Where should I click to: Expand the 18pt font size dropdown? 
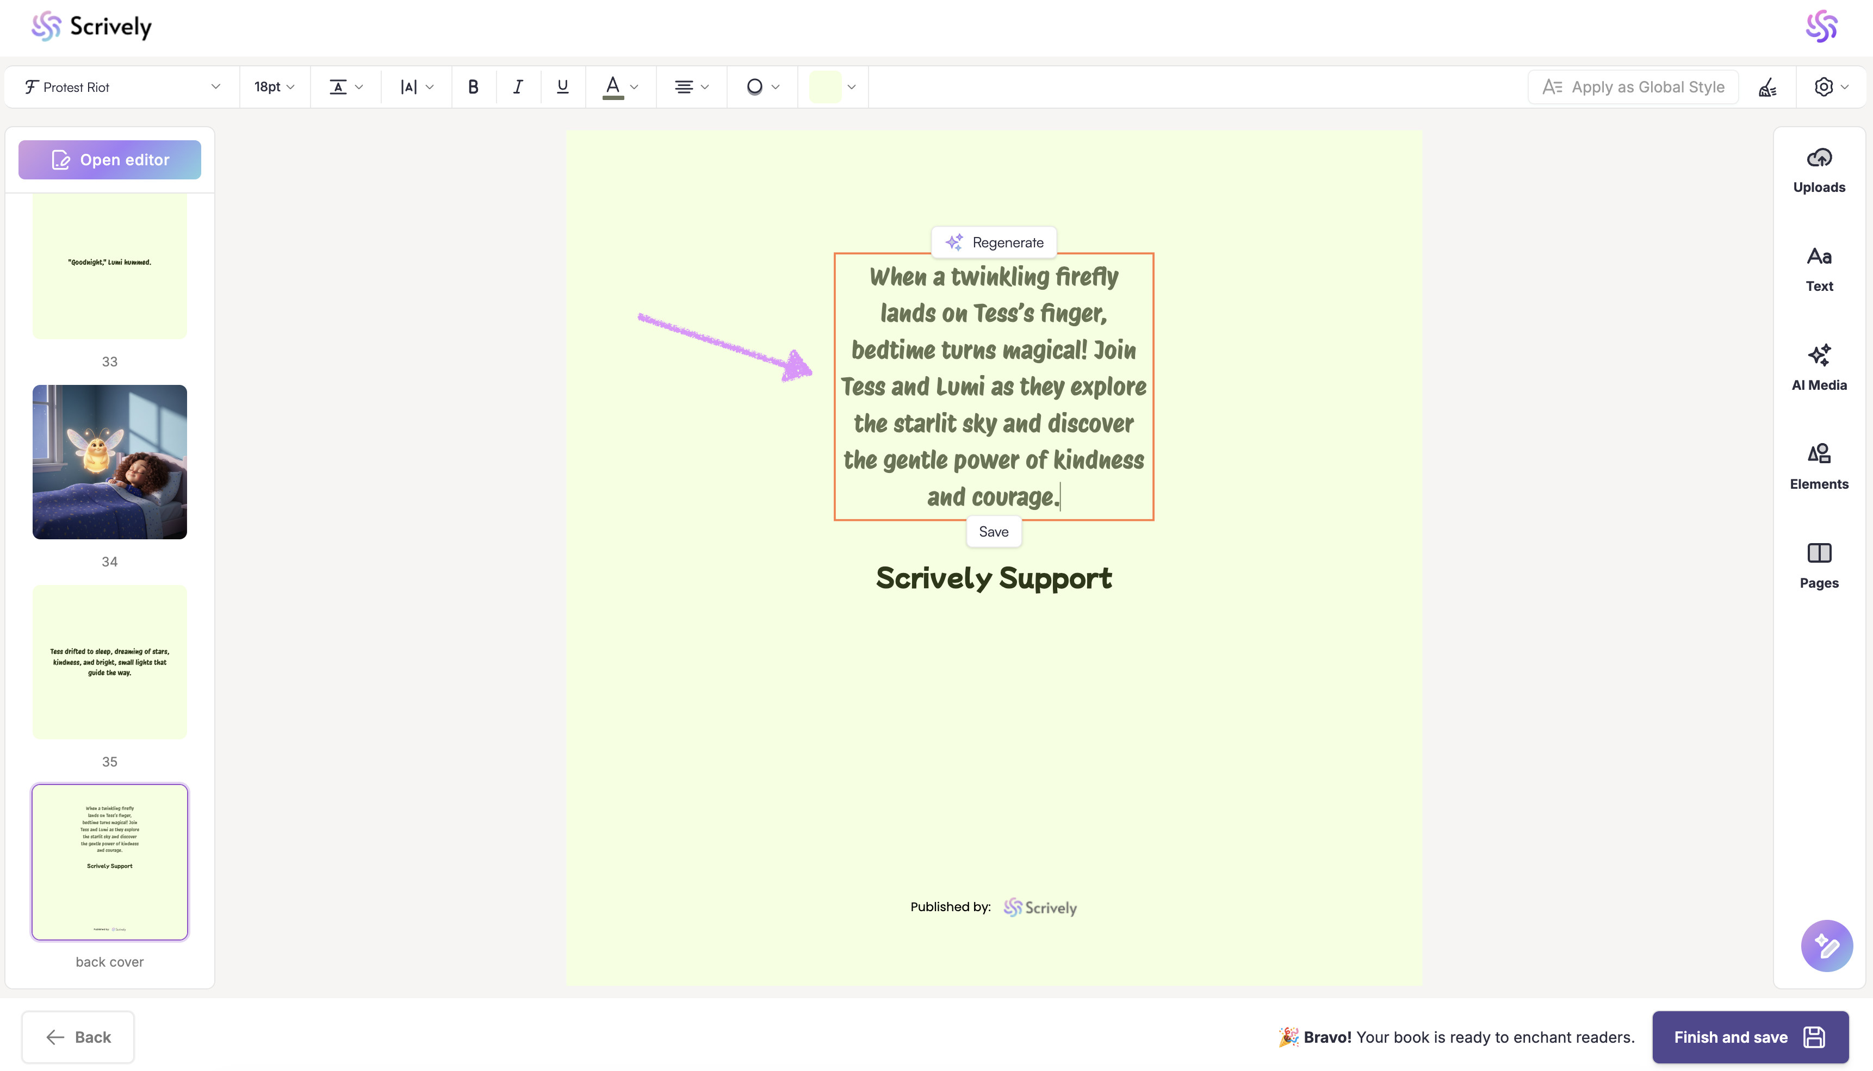275,87
